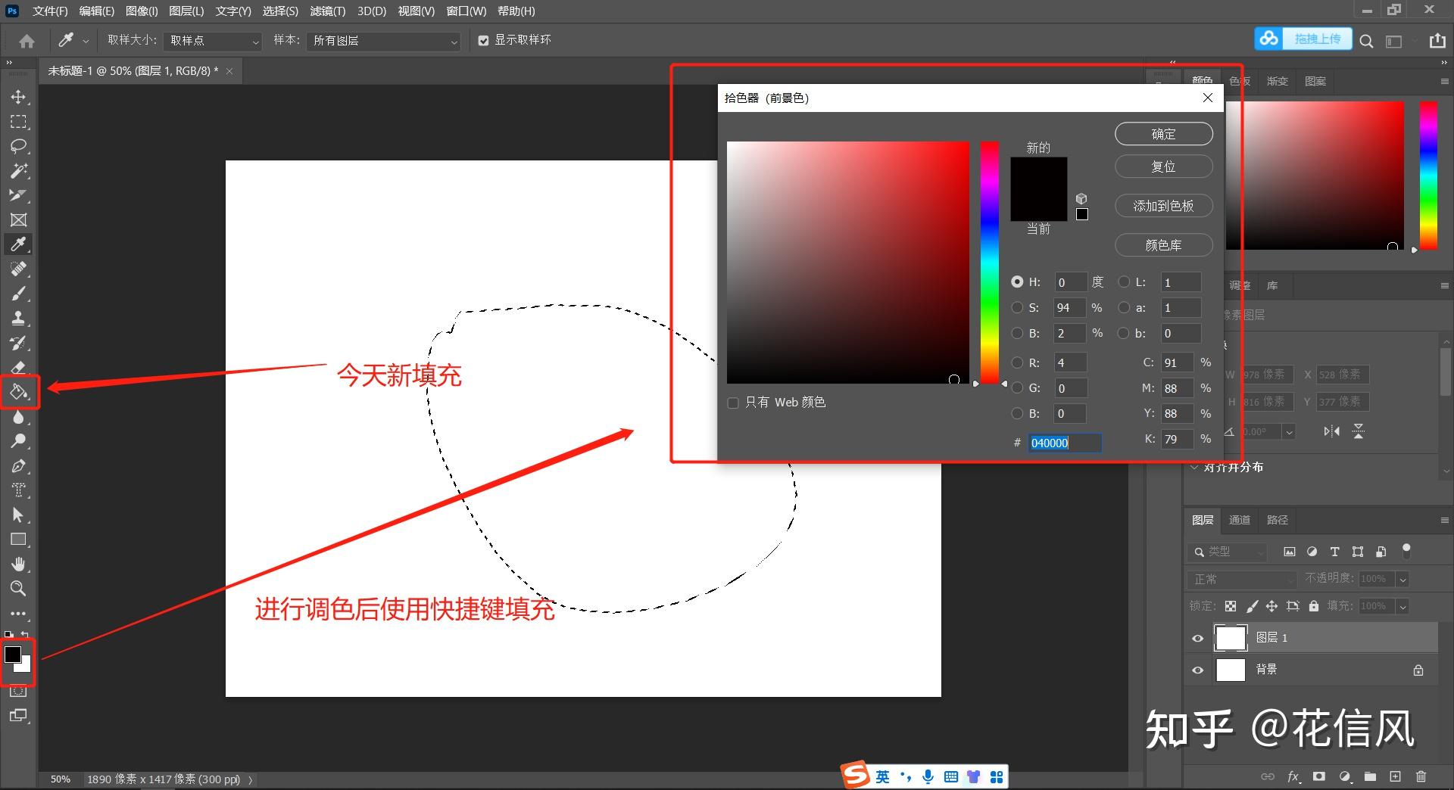The image size is (1454, 790).
Task: Click the color field in picker dialog
Action: (848, 262)
